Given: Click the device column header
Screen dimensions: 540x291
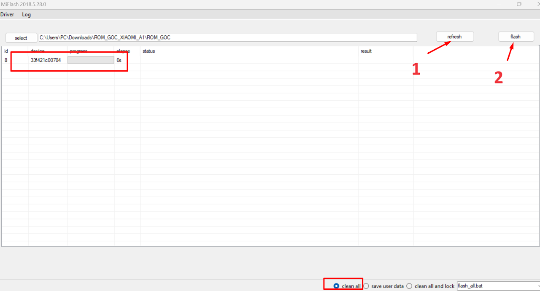Looking at the screenshot, I should pyautogui.click(x=38, y=51).
